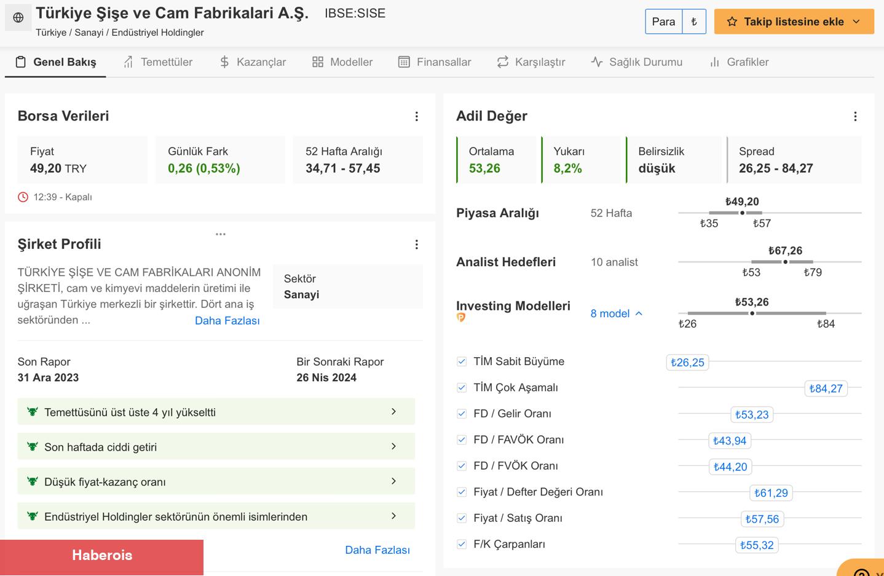Click the Finansallar calendar-table icon

[404, 62]
